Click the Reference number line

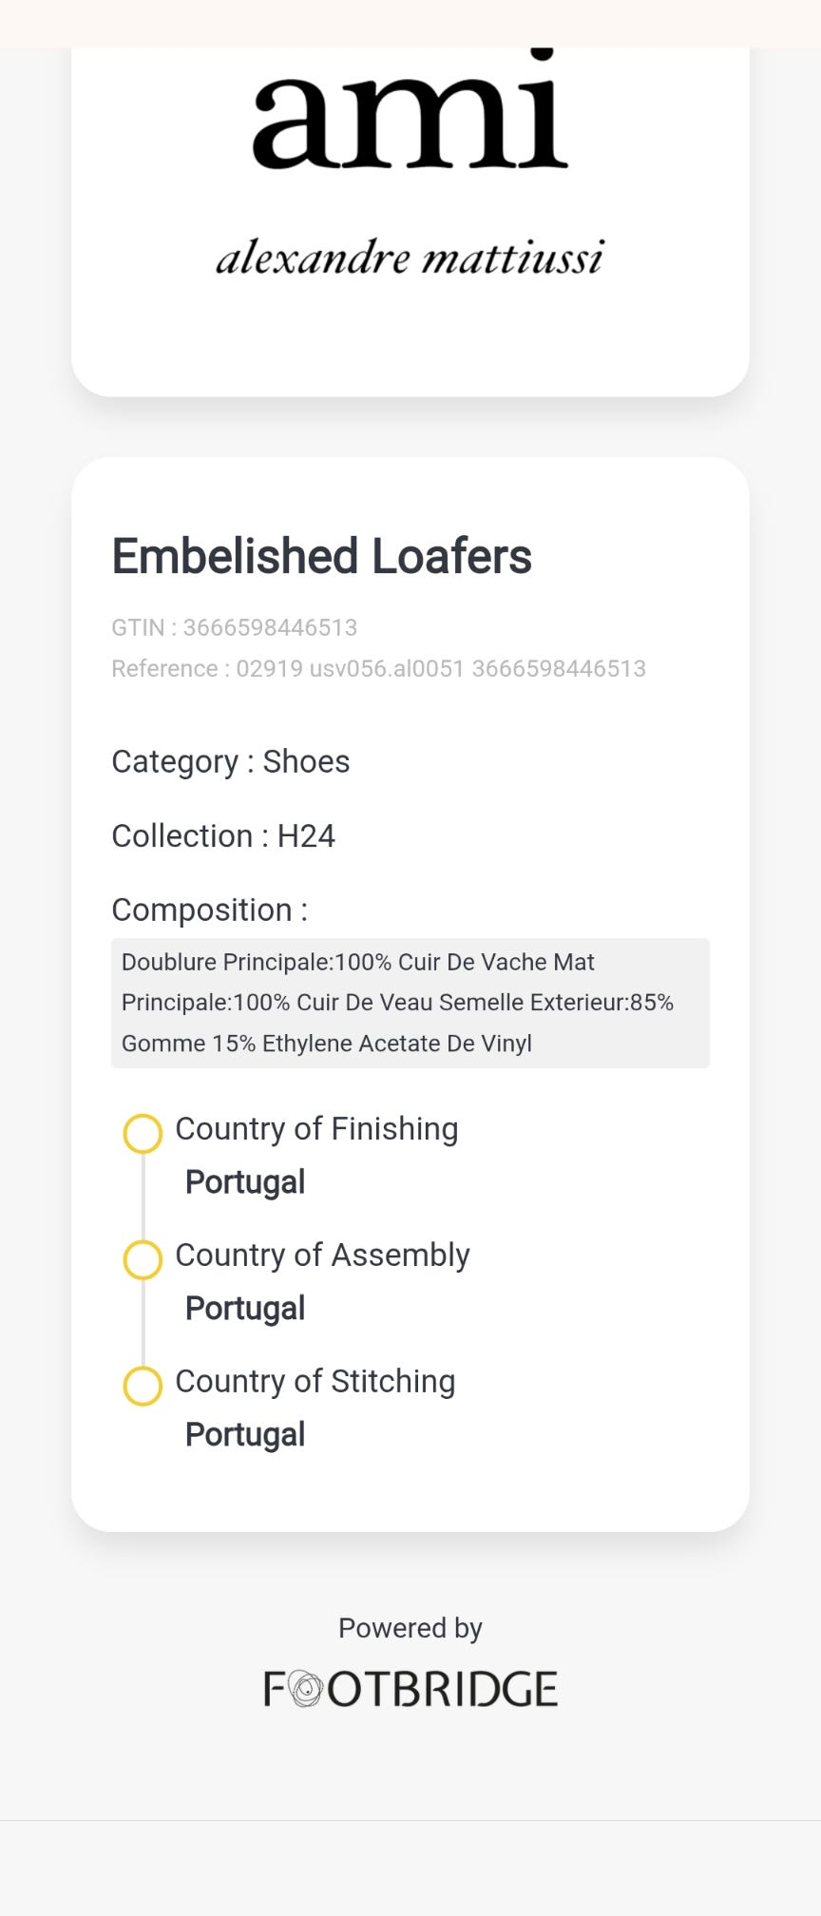(378, 668)
